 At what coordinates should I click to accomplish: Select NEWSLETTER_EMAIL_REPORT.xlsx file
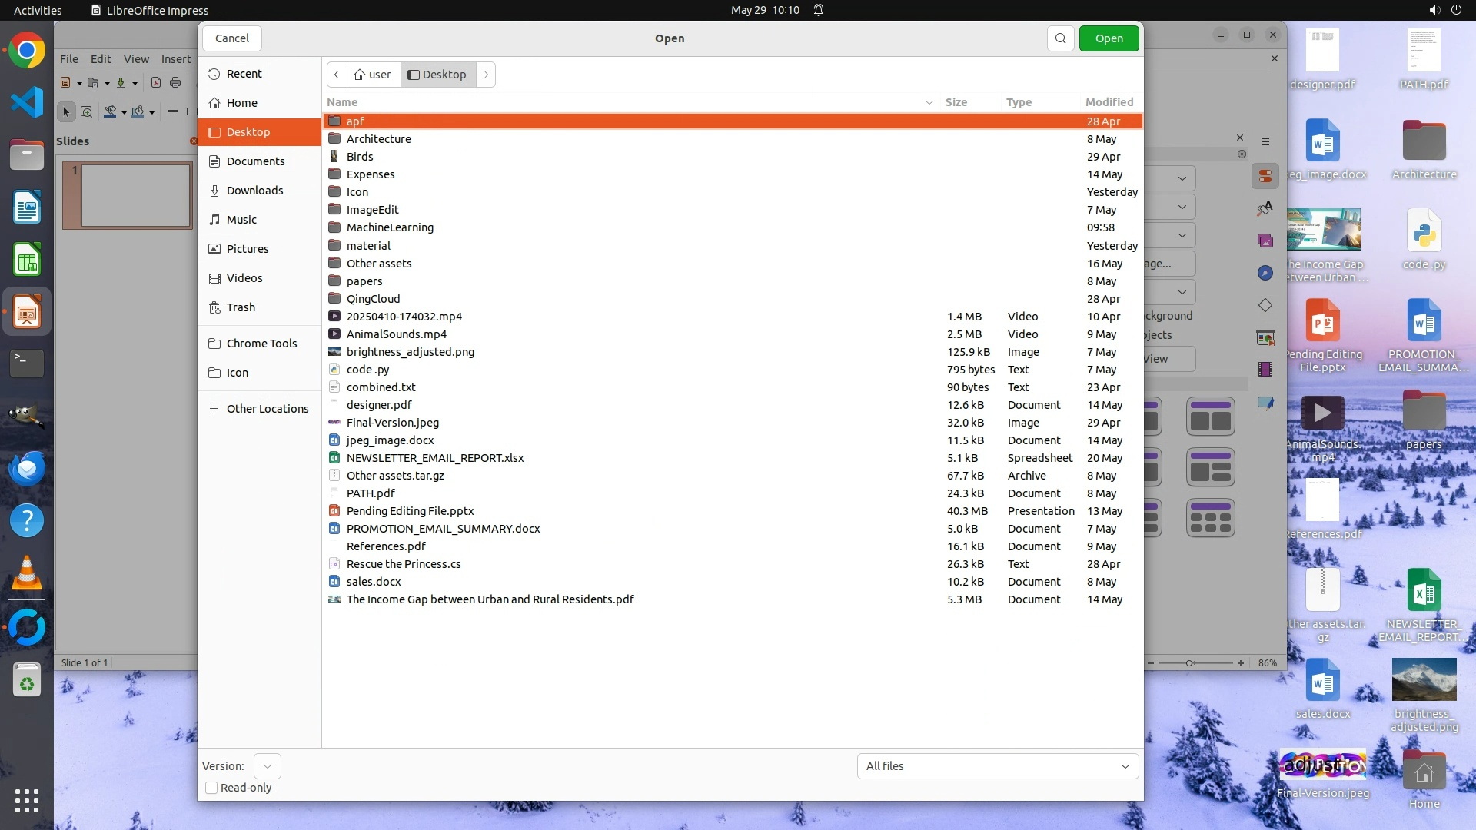pos(434,458)
